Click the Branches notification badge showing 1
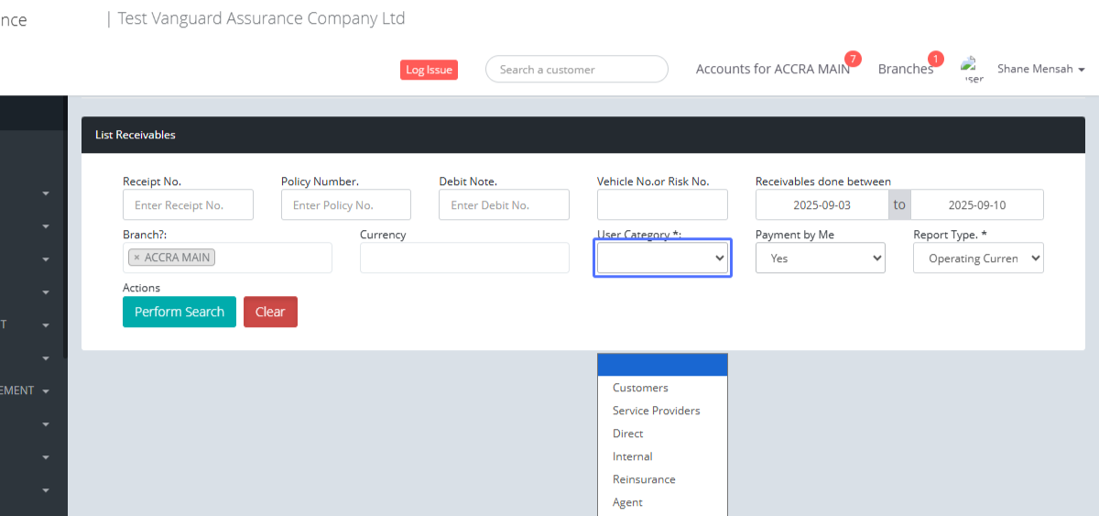This screenshot has height=516, width=1099. pos(935,59)
